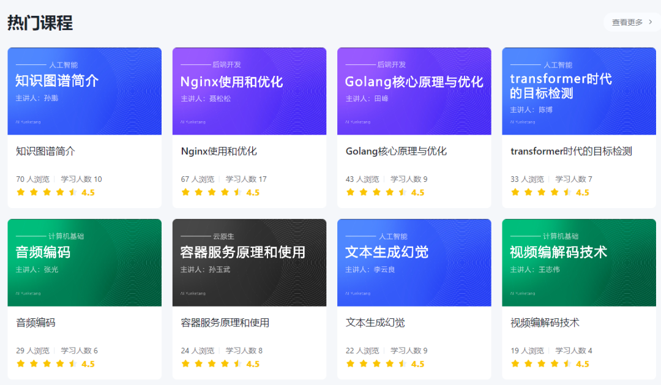Click the half star on 视频编解码技术 rating
The height and width of the screenshot is (385, 661).
[567, 364]
